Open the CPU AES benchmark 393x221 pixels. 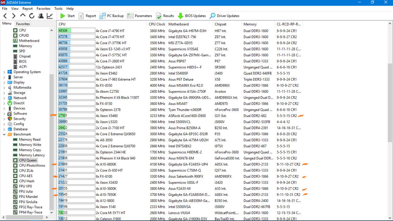[26, 176]
